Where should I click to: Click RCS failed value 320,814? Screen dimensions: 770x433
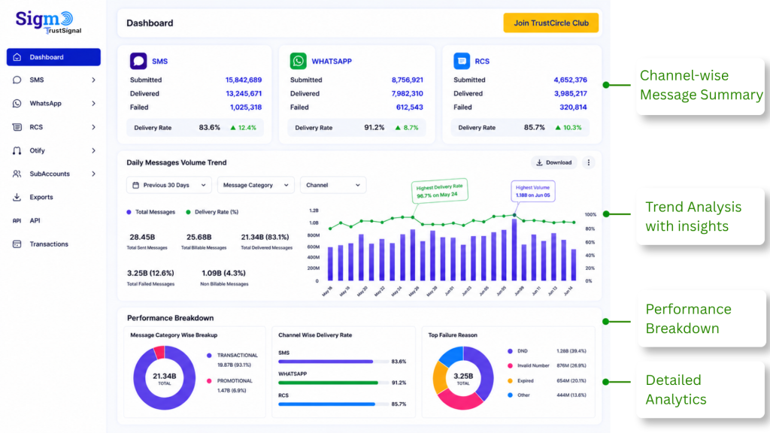click(x=573, y=107)
